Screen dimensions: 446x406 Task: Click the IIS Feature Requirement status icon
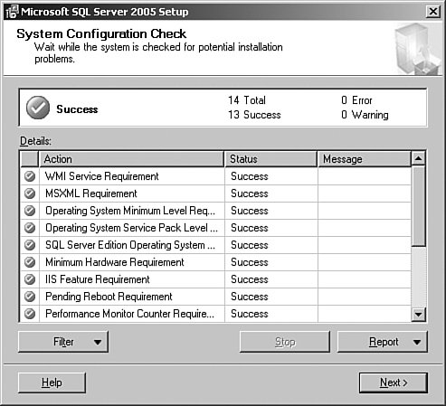point(30,279)
